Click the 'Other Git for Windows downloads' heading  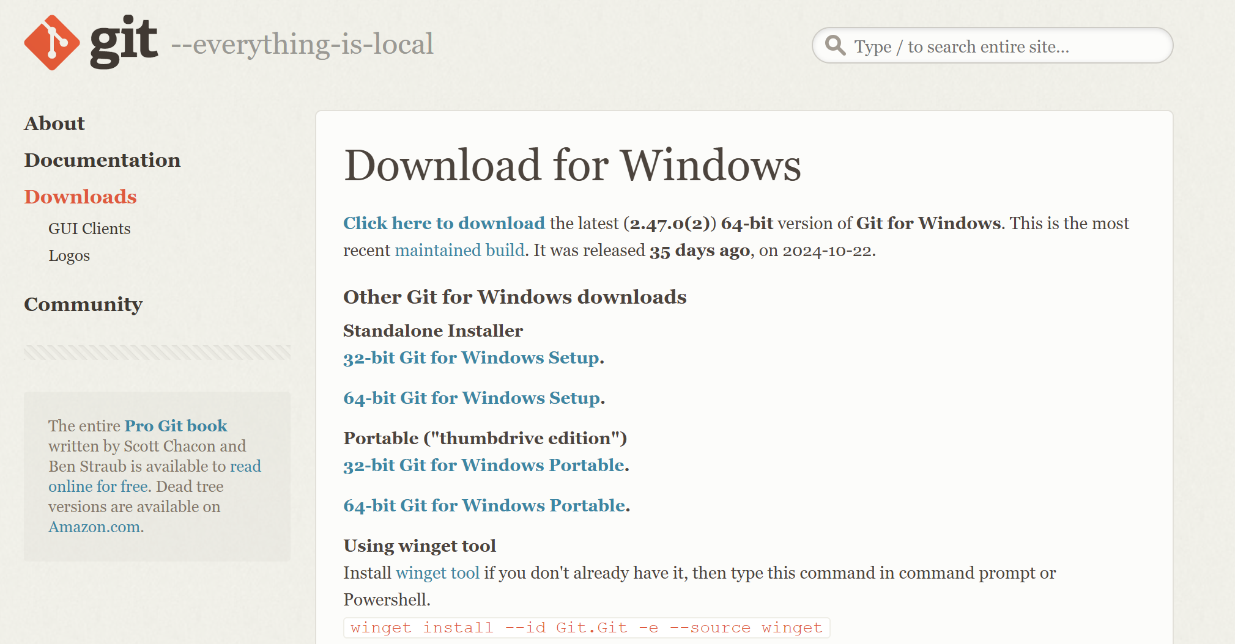(515, 297)
